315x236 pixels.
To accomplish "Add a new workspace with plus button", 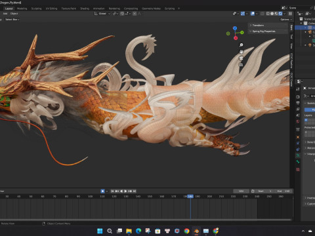I will point(178,9).
